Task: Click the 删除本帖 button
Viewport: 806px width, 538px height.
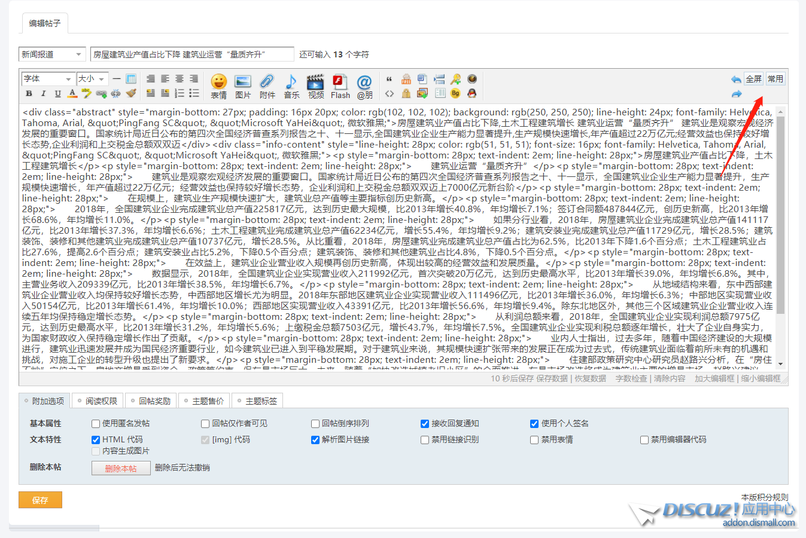Action: click(120, 469)
